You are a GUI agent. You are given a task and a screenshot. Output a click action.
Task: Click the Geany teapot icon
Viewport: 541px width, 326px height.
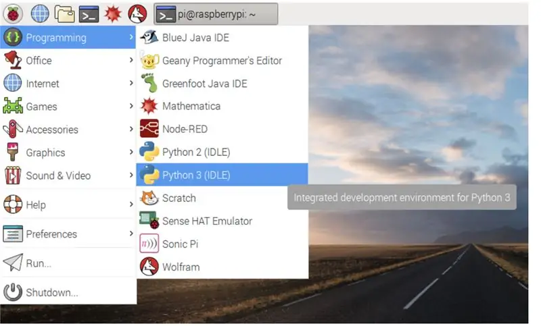click(149, 61)
